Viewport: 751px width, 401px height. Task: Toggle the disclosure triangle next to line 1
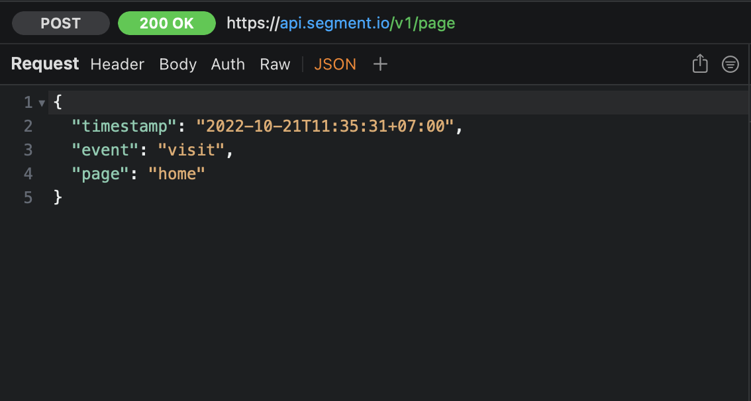click(41, 102)
